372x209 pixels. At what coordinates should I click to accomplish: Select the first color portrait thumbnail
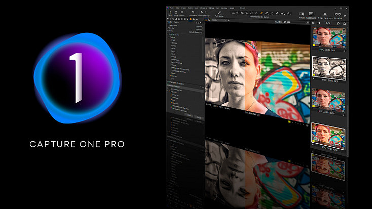pyautogui.click(x=329, y=37)
